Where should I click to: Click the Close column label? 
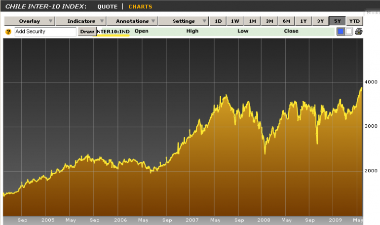[x=291, y=31]
